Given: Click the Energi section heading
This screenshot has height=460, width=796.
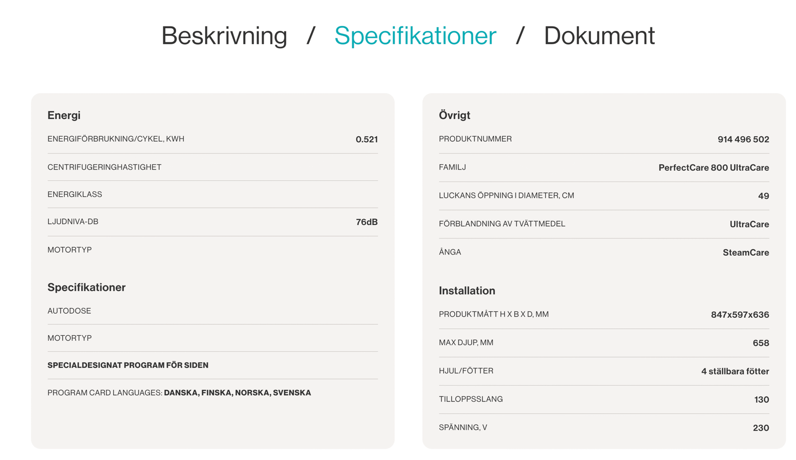Looking at the screenshot, I should coord(64,115).
